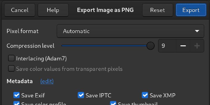The height and width of the screenshot is (105, 210).
Task: Click the Pixel format dropdown arrow
Action: coord(197,31)
